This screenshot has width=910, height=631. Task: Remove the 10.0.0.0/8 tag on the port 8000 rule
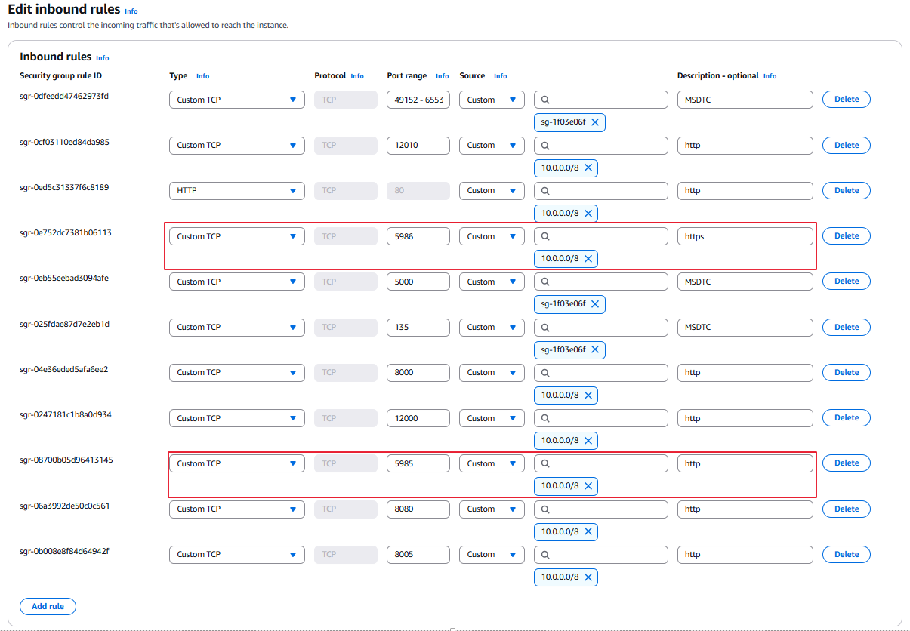tap(588, 395)
